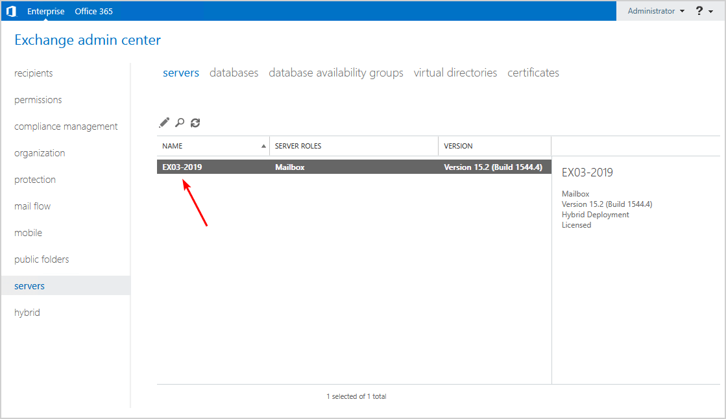Sort by NAME column arrow
This screenshot has width=726, height=419.
click(x=263, y=147)
